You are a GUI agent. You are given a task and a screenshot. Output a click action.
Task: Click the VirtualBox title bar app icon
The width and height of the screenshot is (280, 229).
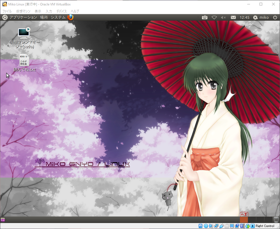(5, 4)
